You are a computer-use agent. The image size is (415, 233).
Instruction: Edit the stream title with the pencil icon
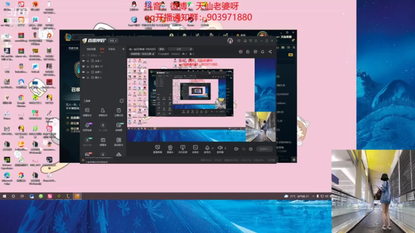point(191,49)
